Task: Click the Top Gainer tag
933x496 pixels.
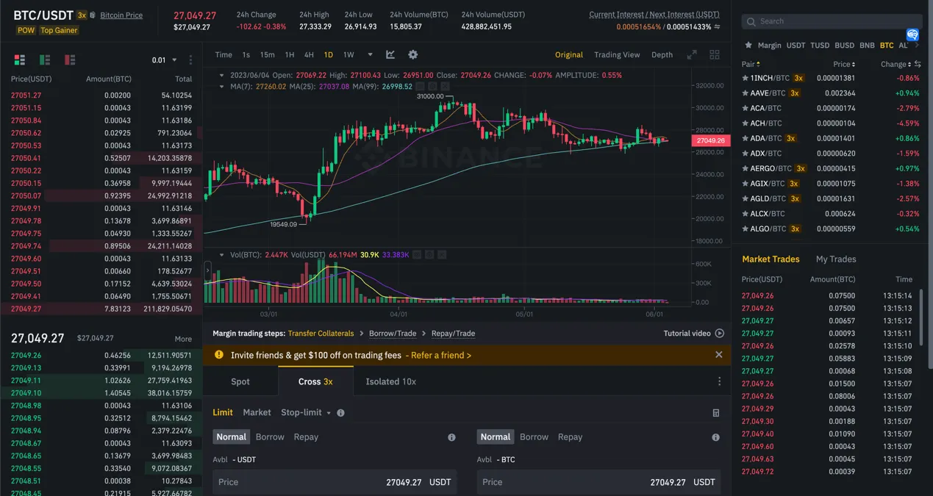Action: click(59, 30)
